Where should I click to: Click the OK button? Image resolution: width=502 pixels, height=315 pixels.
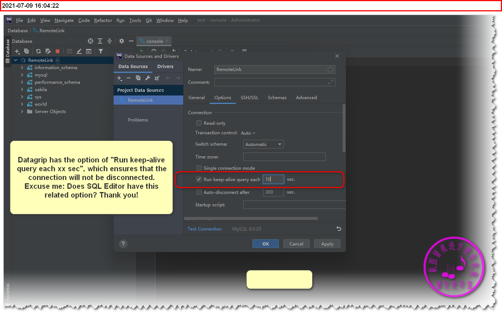[x=266, y=244]
